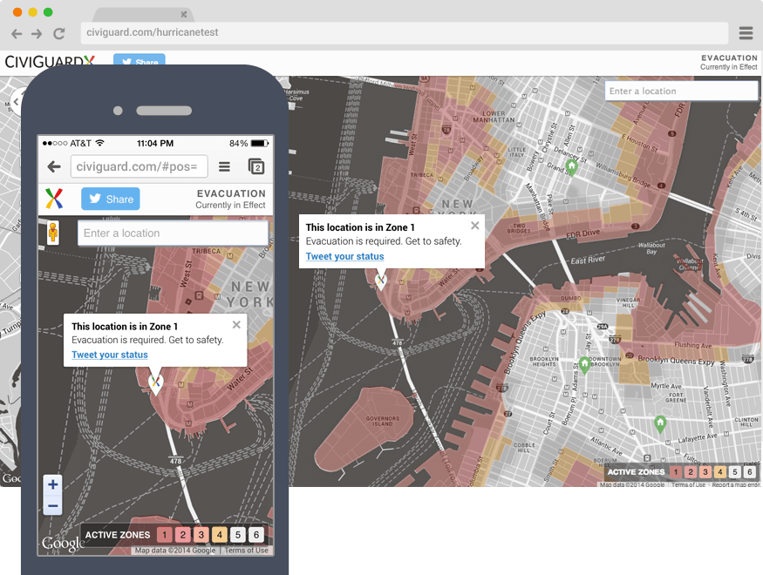Tap the Civiguard X logo on phone

[x=54, y=199]
